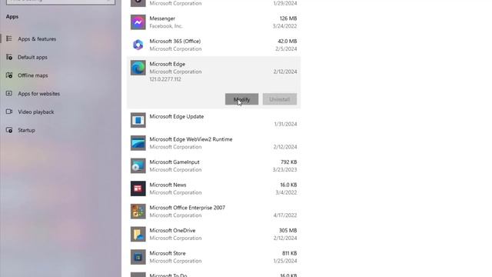Click the Microsoft Edge title text
The width and height of the screenshot is (492, 277).
168,64
